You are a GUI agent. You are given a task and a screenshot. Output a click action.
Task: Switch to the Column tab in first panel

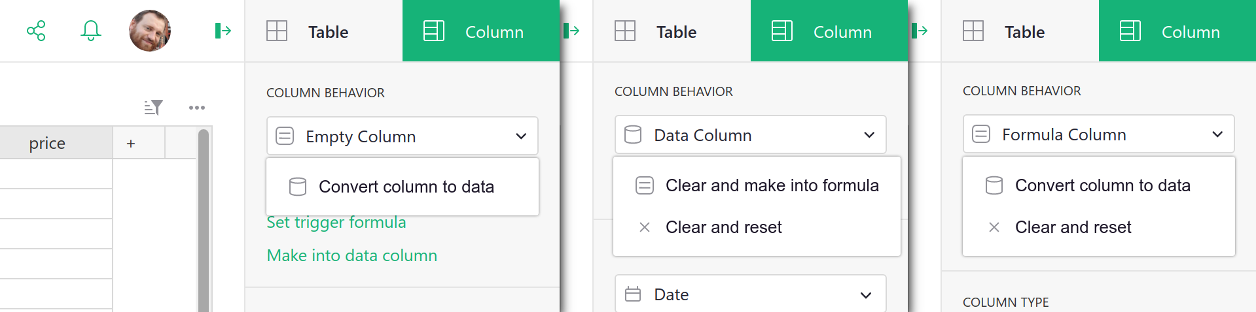click(x=480, y=31)
